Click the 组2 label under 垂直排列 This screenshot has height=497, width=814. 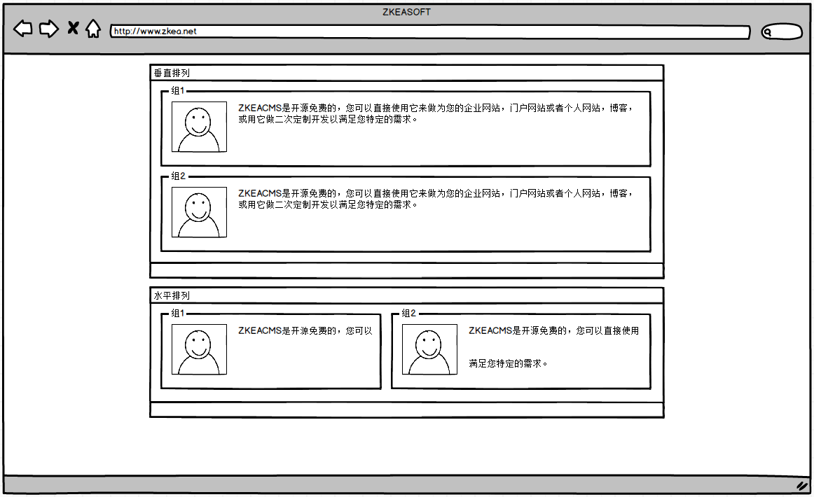(x=178, y=176)
